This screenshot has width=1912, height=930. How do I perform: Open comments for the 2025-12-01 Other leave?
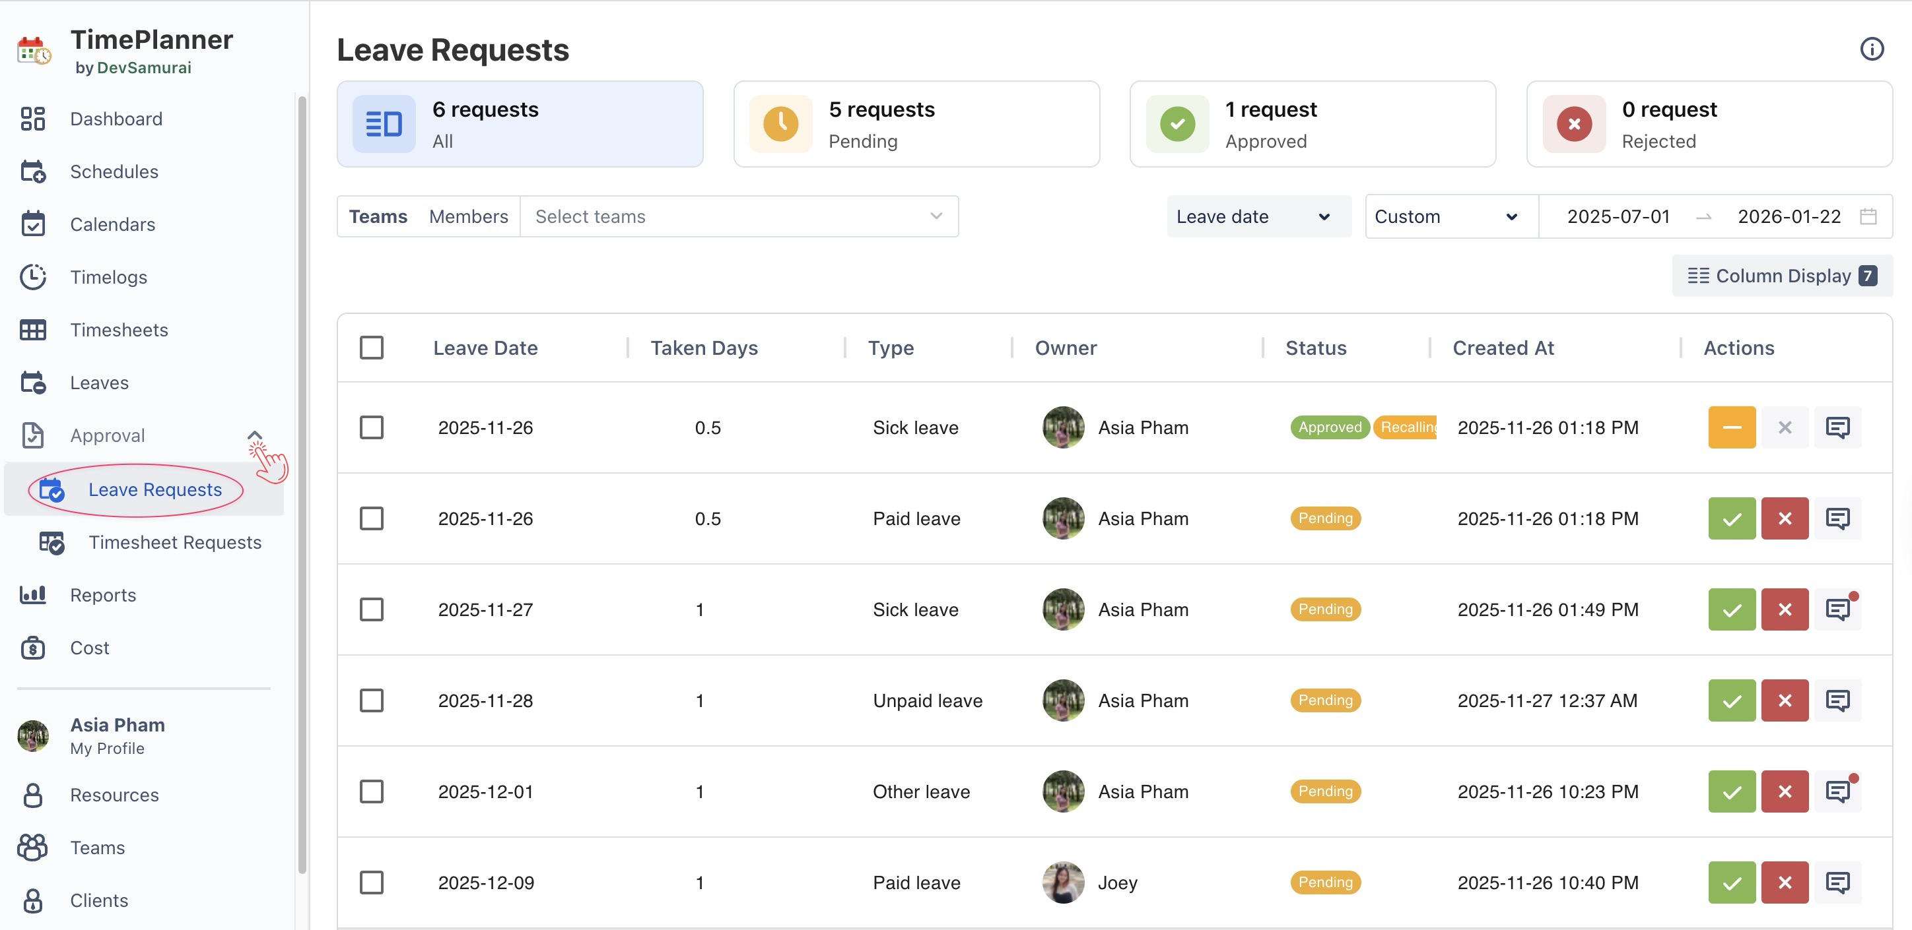1837,791
